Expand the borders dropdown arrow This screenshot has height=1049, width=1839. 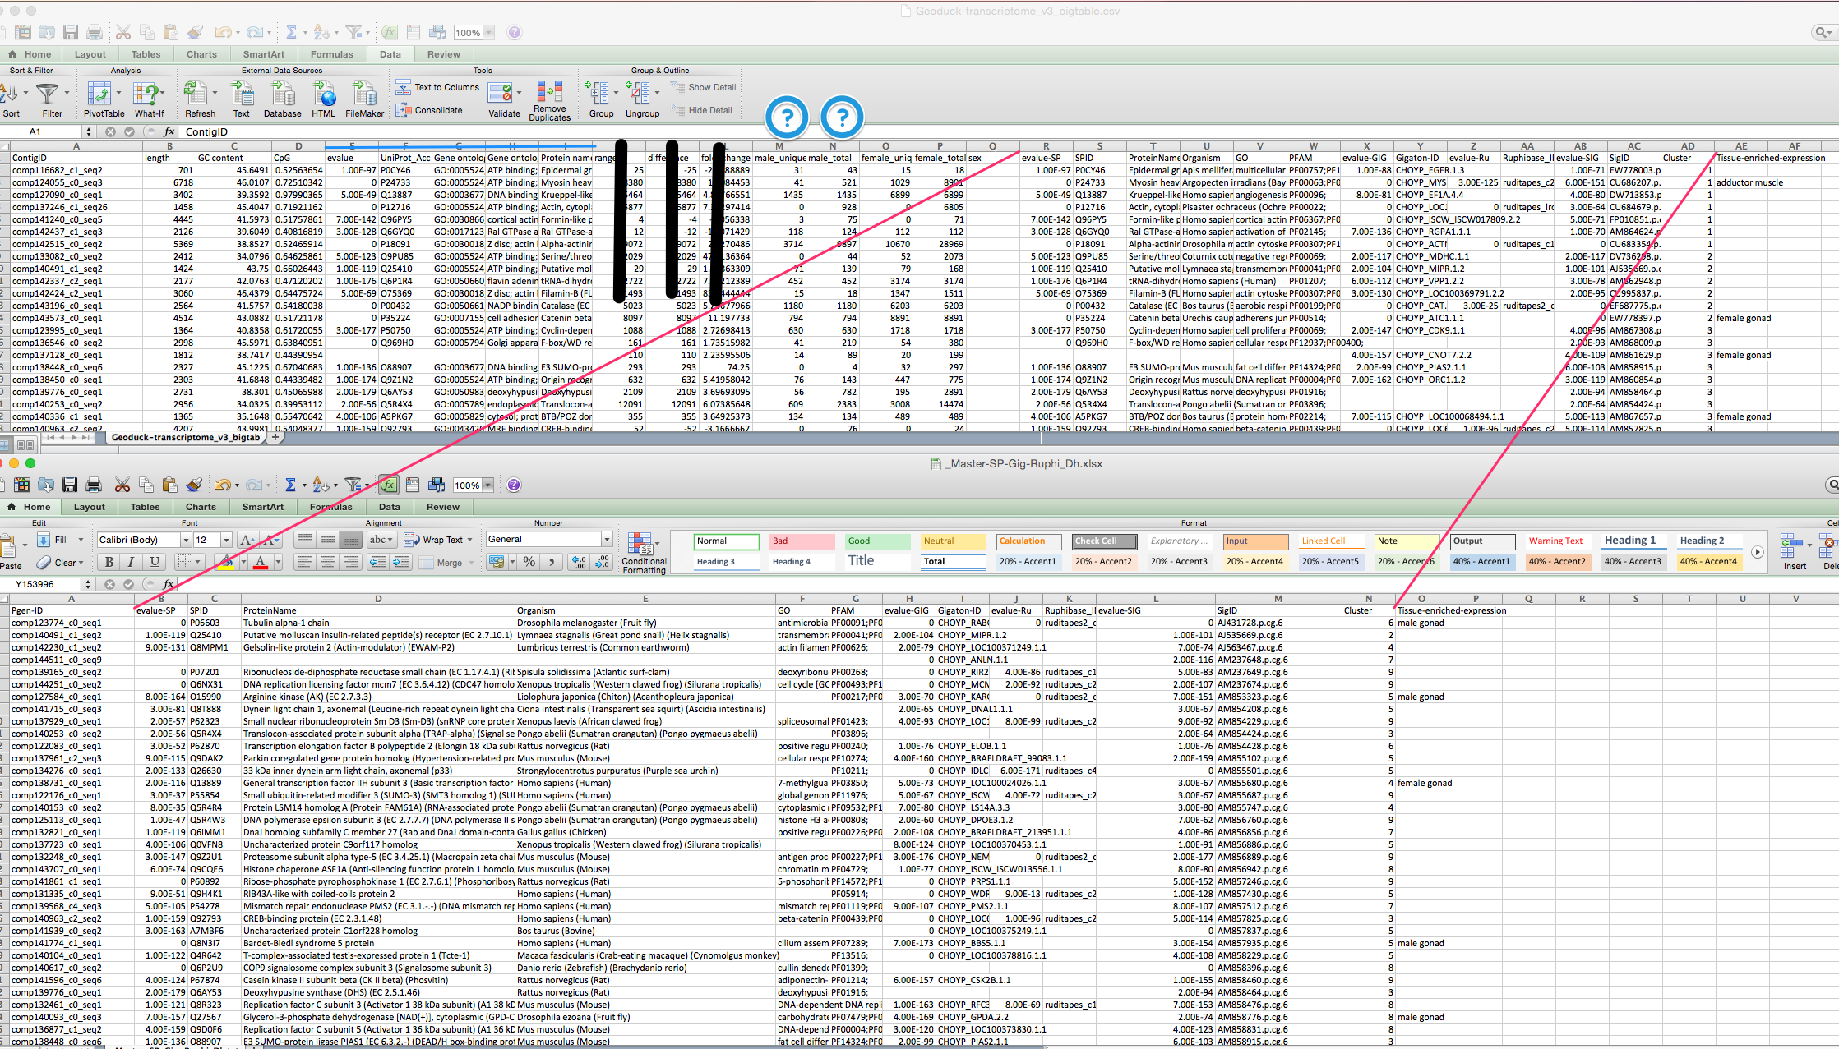[198, 562]
